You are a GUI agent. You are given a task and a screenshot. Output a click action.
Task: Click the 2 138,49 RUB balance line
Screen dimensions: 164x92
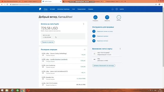(x=47, y=37)
